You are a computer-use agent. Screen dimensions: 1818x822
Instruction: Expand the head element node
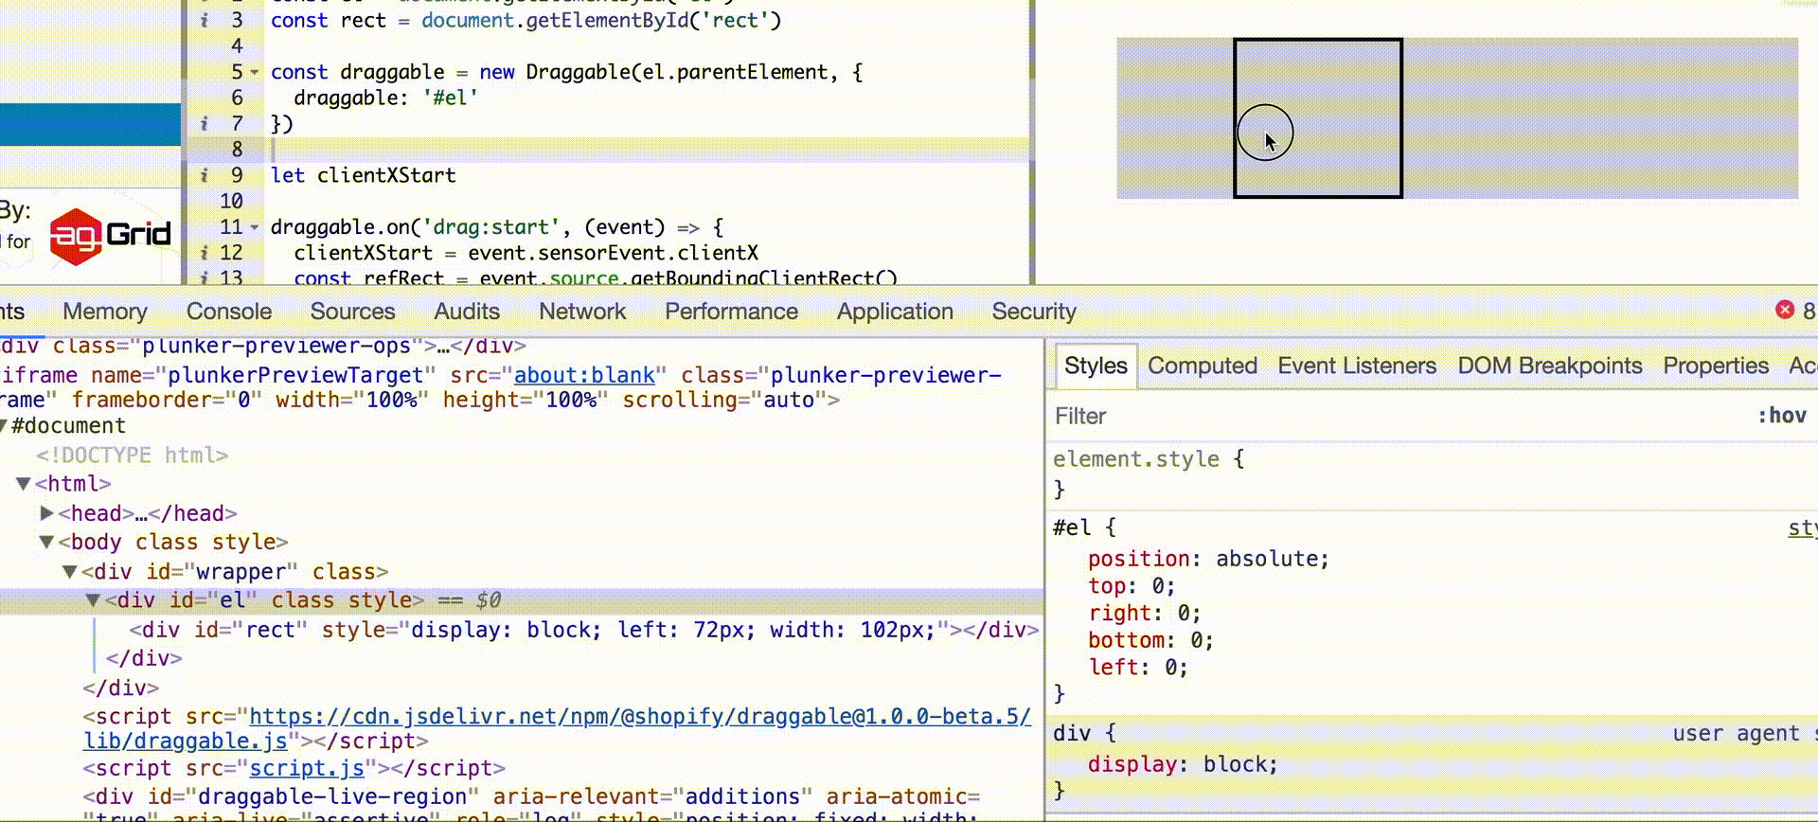point(46,512)
